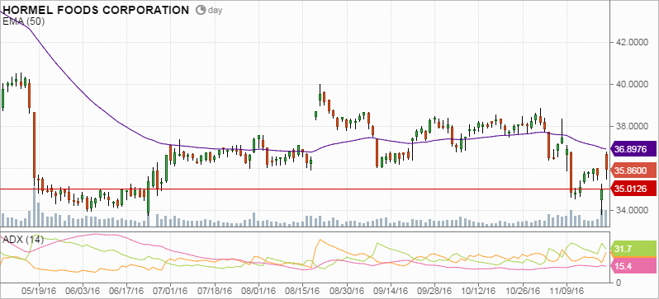Click the 05/19/16 date label
659x299 pixels.
click(39, 291)
